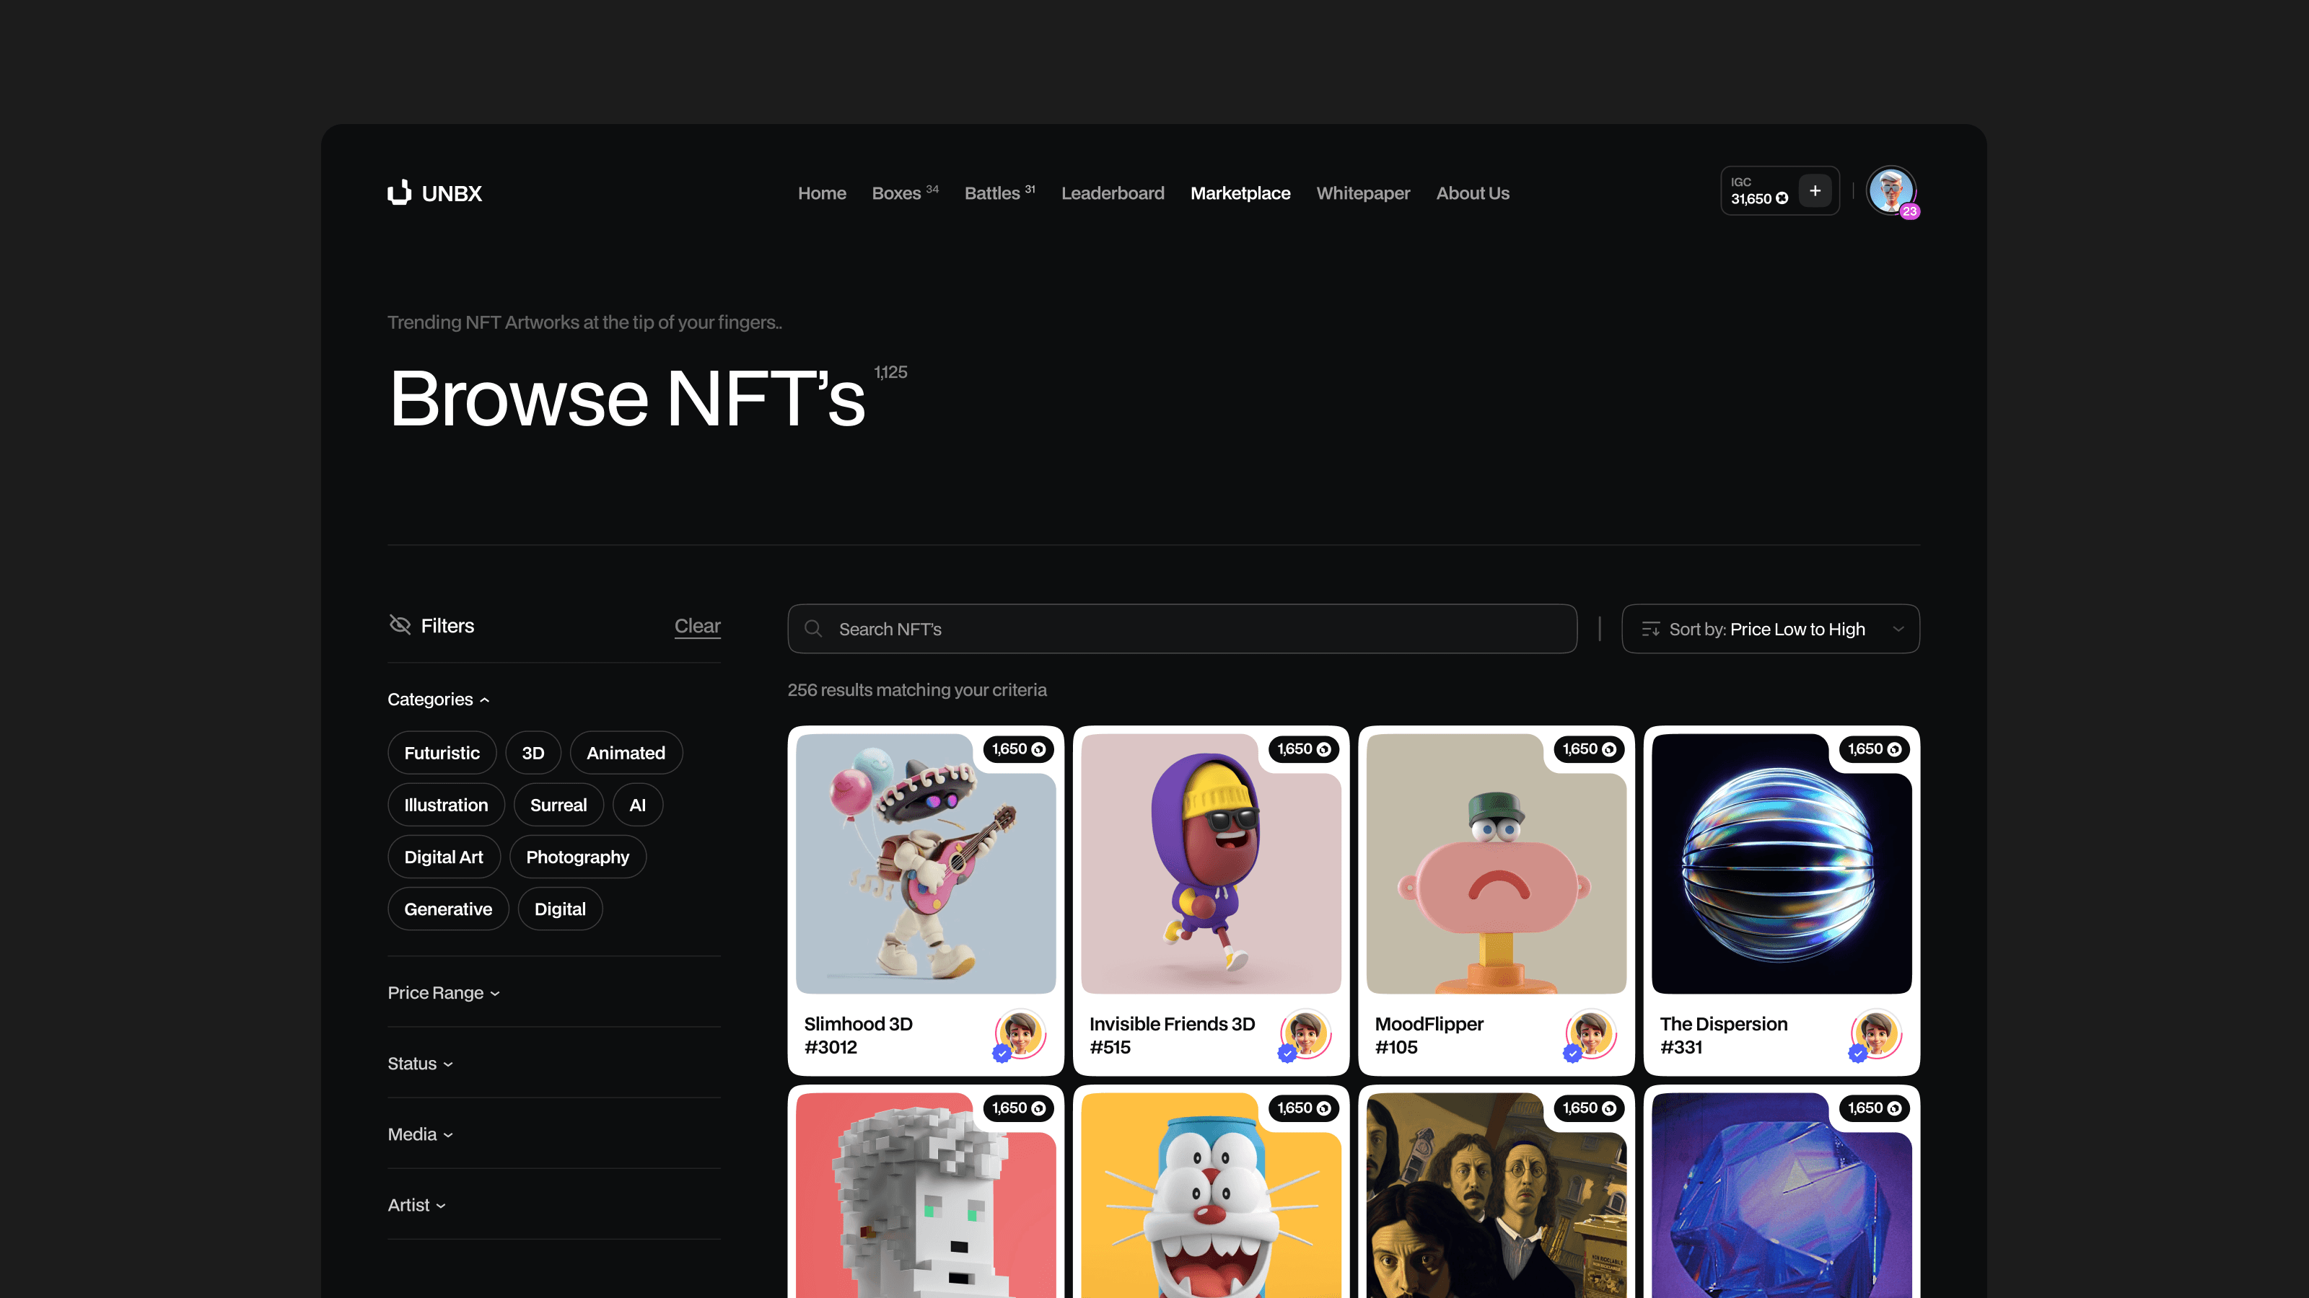Open the Whitepaper link
2309x1298 pixels.
click(1362, 193)
